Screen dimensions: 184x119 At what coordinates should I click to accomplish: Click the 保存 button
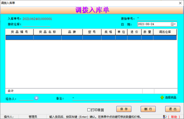(124, 109)
